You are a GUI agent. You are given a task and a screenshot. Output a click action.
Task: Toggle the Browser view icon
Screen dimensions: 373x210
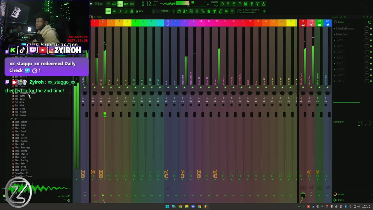(203, 11)
